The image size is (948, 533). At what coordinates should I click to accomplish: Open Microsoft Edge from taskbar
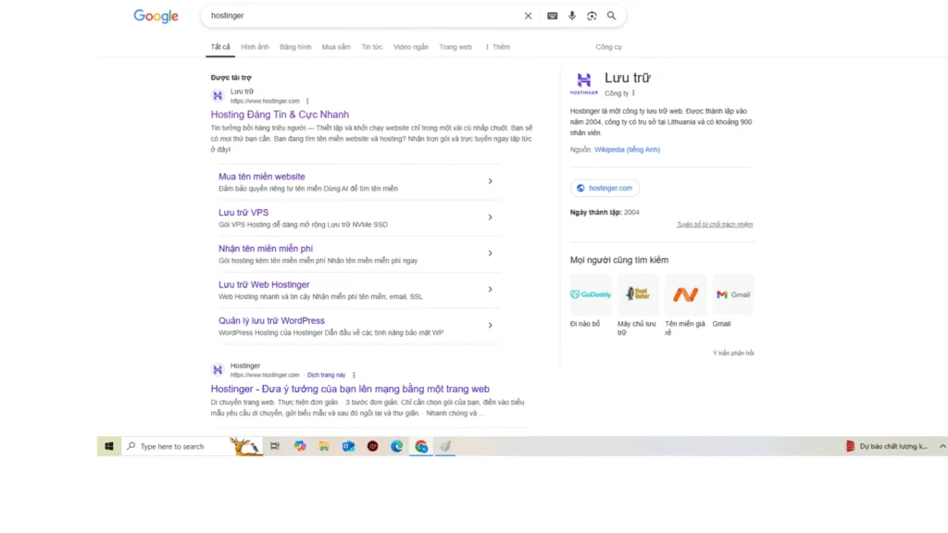pyautogui.click(x=396, y=446)
